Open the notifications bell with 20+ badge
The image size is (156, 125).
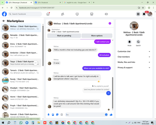point(144,14)
